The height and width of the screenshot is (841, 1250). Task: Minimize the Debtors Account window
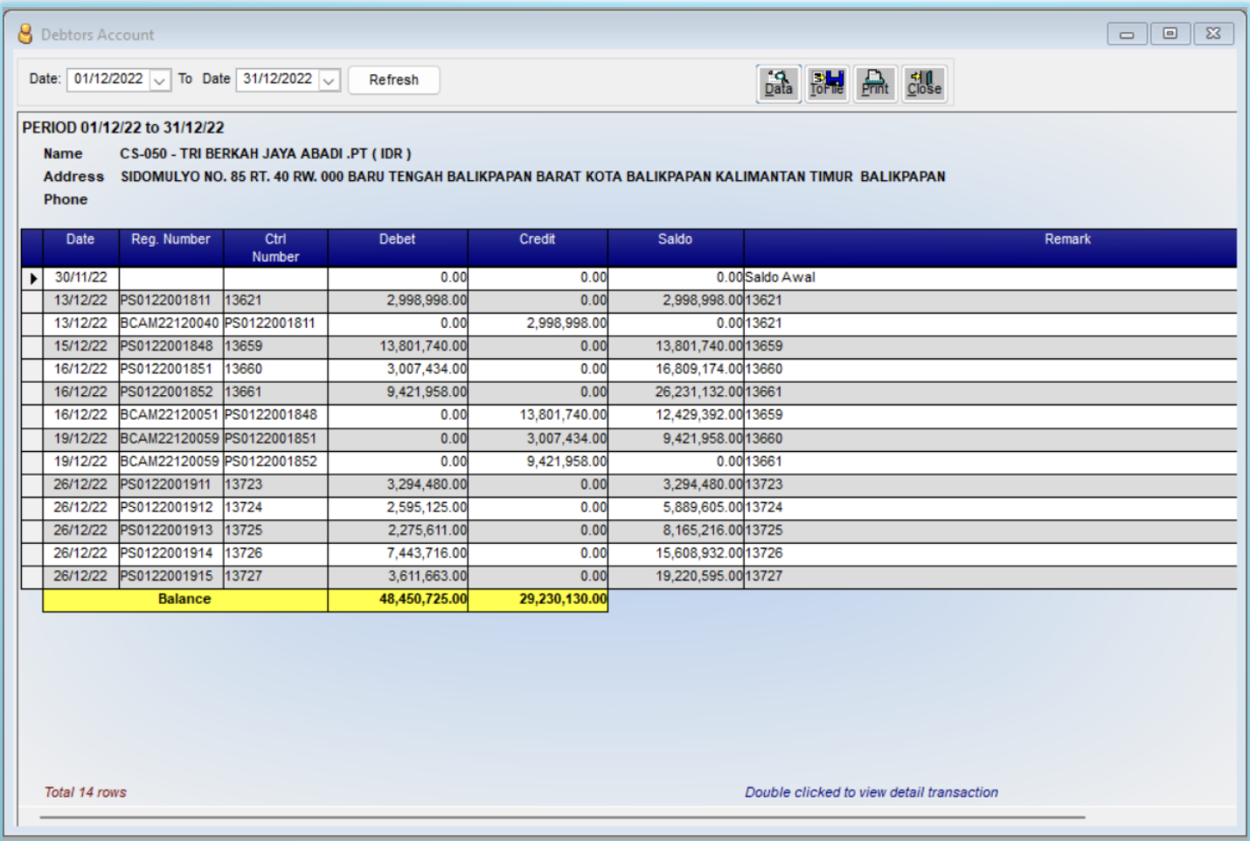click(x=1127, y=34)
